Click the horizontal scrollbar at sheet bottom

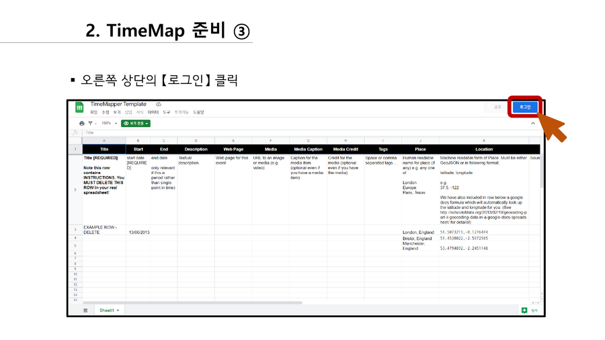click(x=192, y=303)
